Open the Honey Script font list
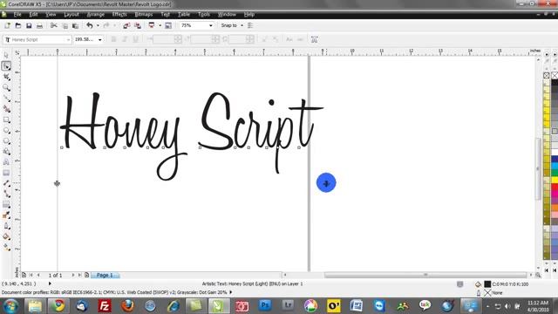The height and width of the screenshot is (314, 558). (x=68, y=40)
